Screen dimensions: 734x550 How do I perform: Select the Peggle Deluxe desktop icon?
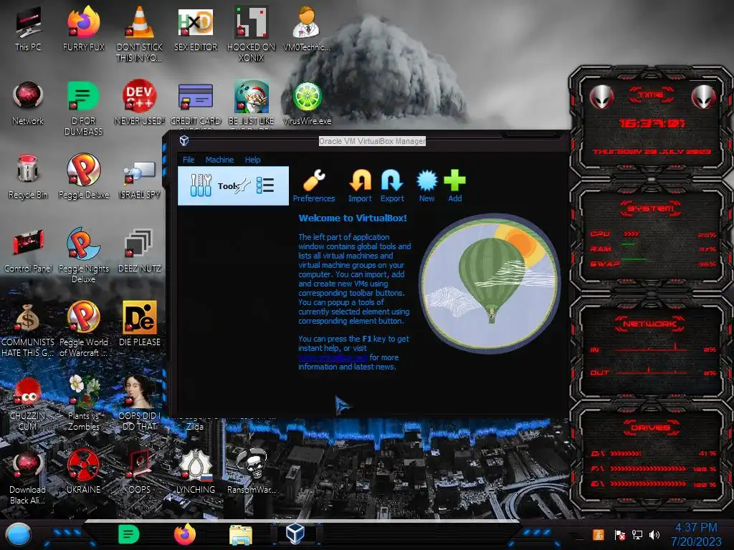pos(83,178)
